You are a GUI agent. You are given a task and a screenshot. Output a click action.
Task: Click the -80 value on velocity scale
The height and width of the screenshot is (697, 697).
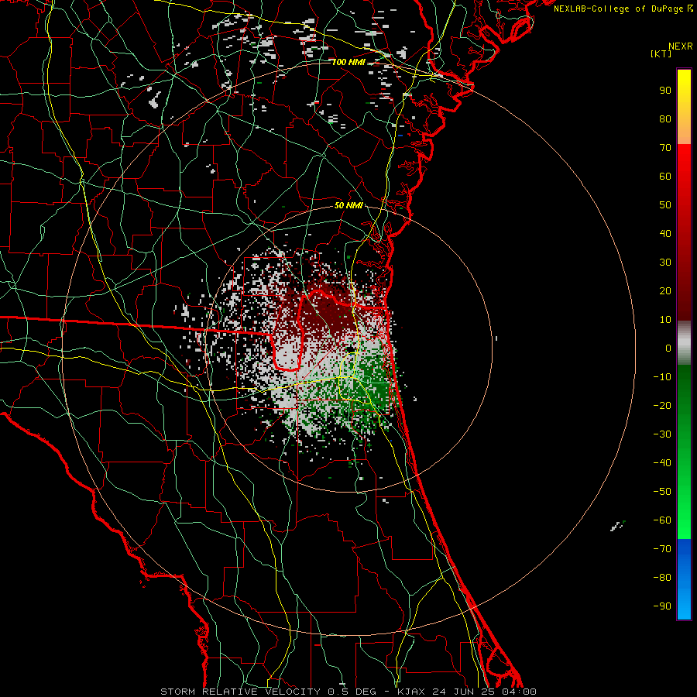[662, 578]
